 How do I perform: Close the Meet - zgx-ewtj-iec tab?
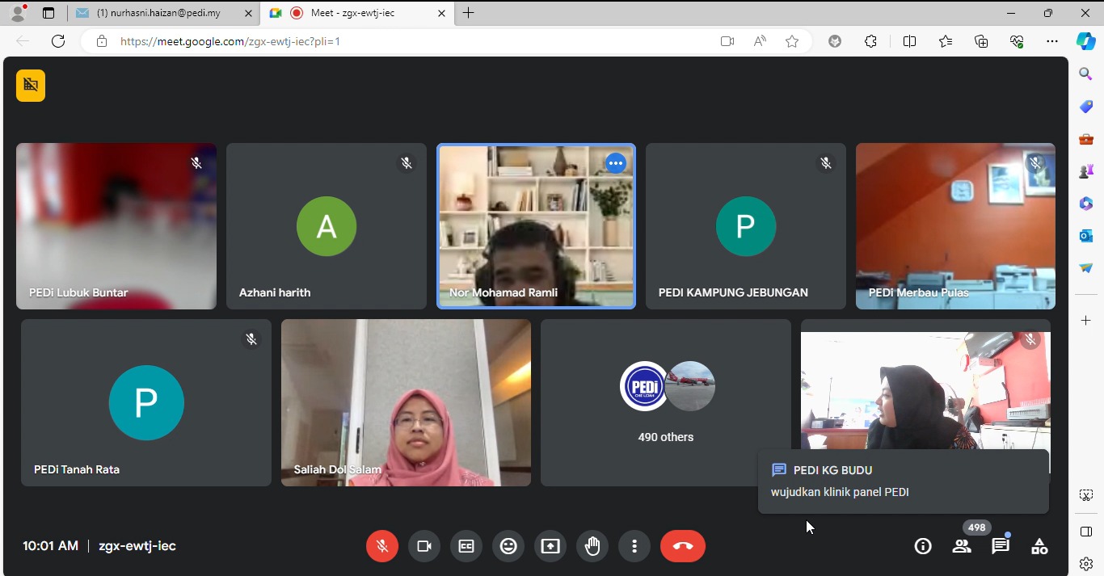[441, 13]
